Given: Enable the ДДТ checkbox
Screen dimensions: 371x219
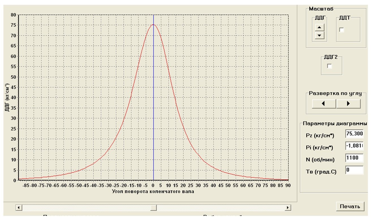Looking at the screenshot, I should 342,30.
